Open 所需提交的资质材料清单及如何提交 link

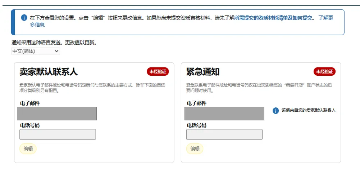(x=273, y=18)
